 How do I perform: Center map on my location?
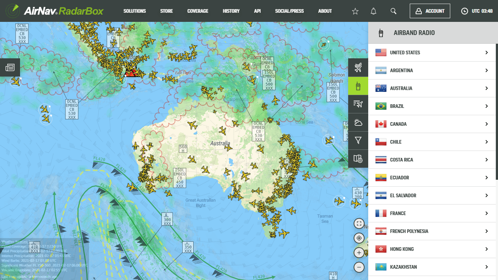pos(359,238)
